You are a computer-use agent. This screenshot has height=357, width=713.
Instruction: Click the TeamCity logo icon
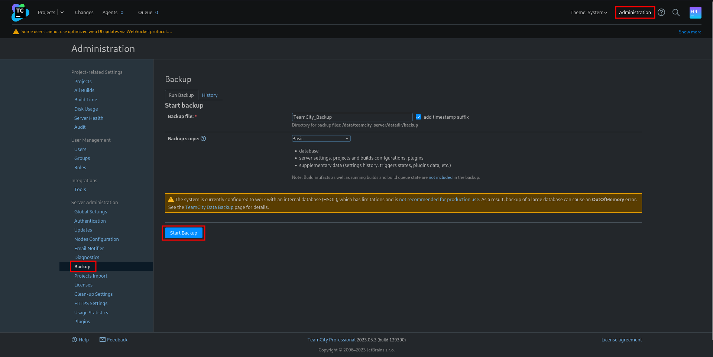coord(20,13)
